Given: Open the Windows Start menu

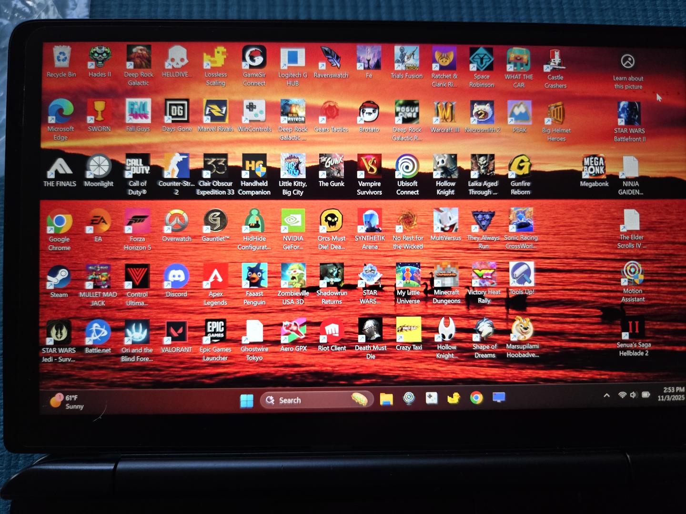Looking at the screenshot, I should coord(247,401).
